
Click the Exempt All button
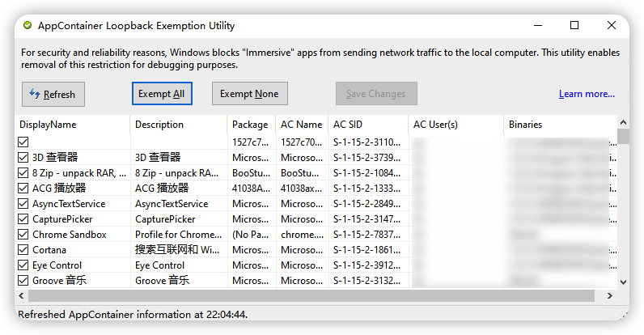pos(161,94)
